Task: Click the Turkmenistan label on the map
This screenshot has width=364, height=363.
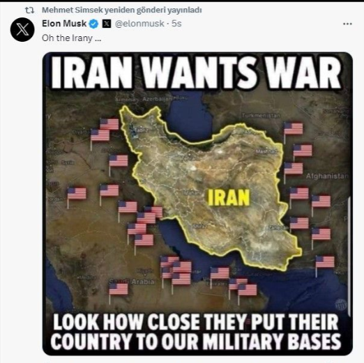Action: pyautogui.click(x=261, y=116)
